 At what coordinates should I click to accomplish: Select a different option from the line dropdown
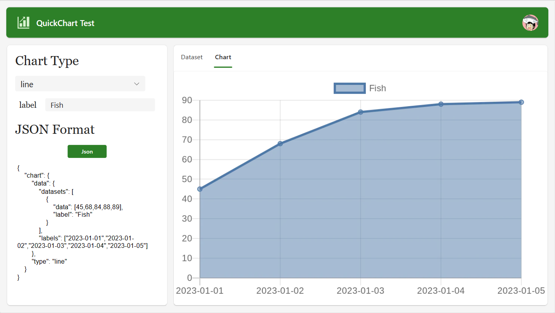click(80, 84)
